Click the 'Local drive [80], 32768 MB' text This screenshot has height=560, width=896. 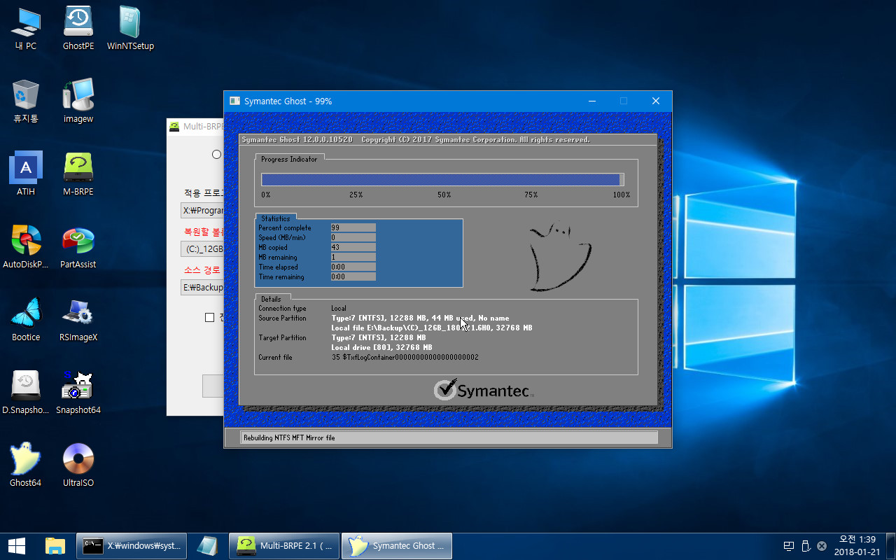click(x=381, y=347)
